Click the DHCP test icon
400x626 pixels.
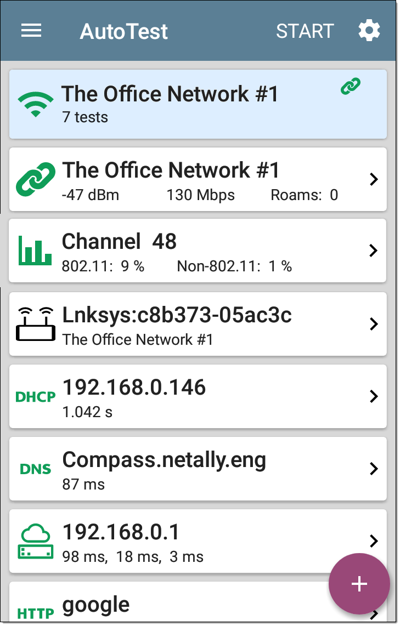36,397
